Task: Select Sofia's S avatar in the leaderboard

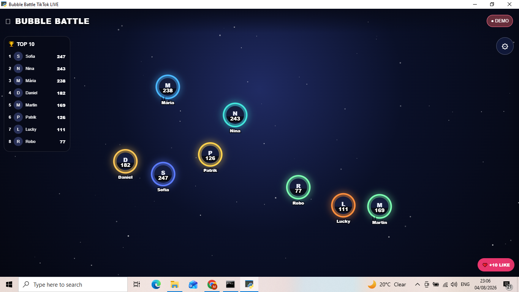Action: click(x=18, y=56)
